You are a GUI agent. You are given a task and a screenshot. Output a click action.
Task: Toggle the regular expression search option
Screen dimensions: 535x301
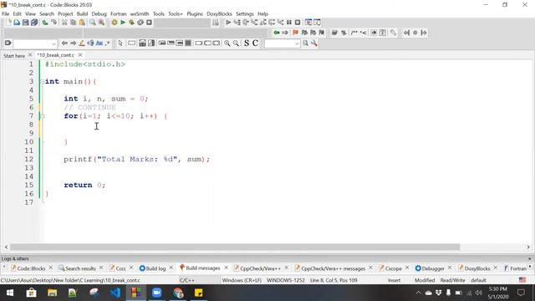click(x=108, y=43)
